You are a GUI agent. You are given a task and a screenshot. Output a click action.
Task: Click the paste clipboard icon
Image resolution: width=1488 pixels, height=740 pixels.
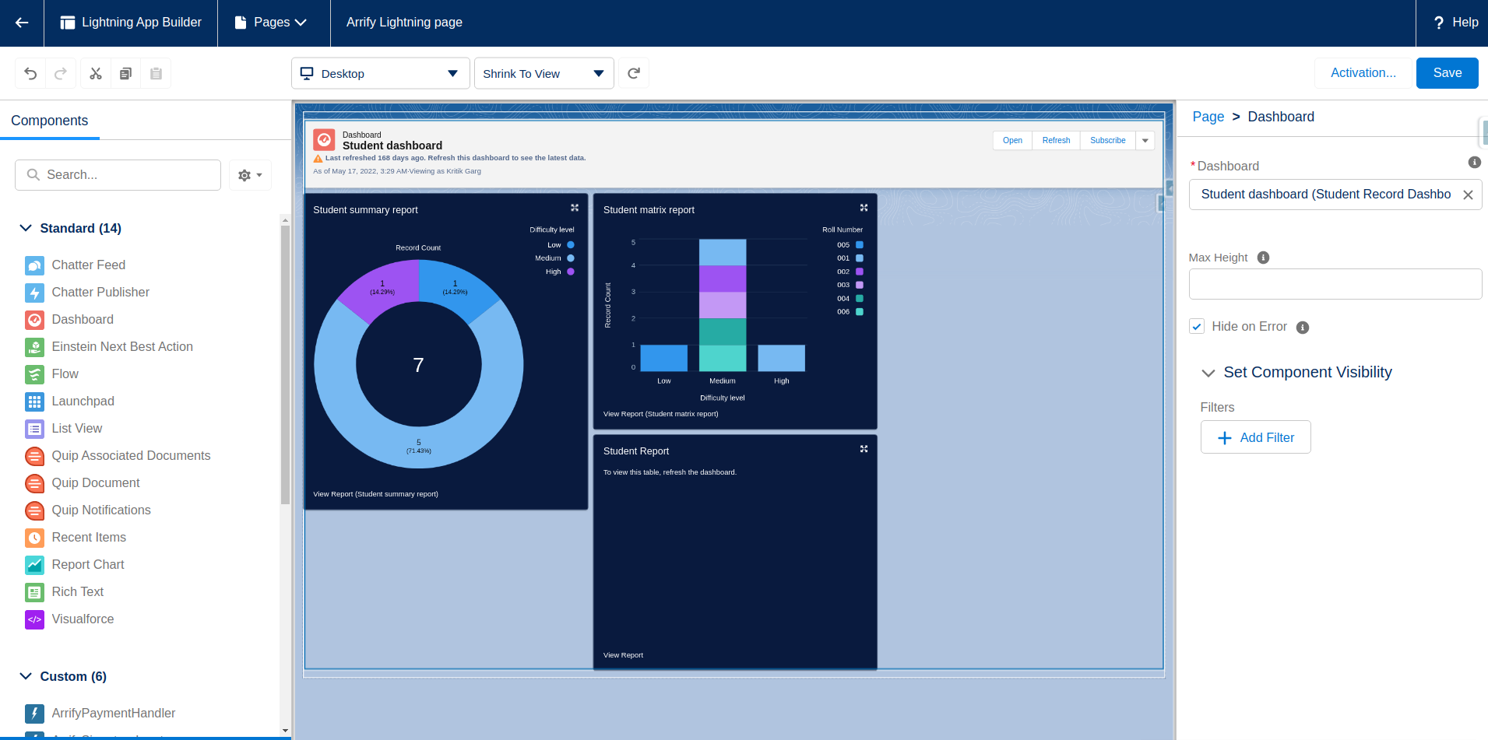pyautogui.click(x=156, y=73)
